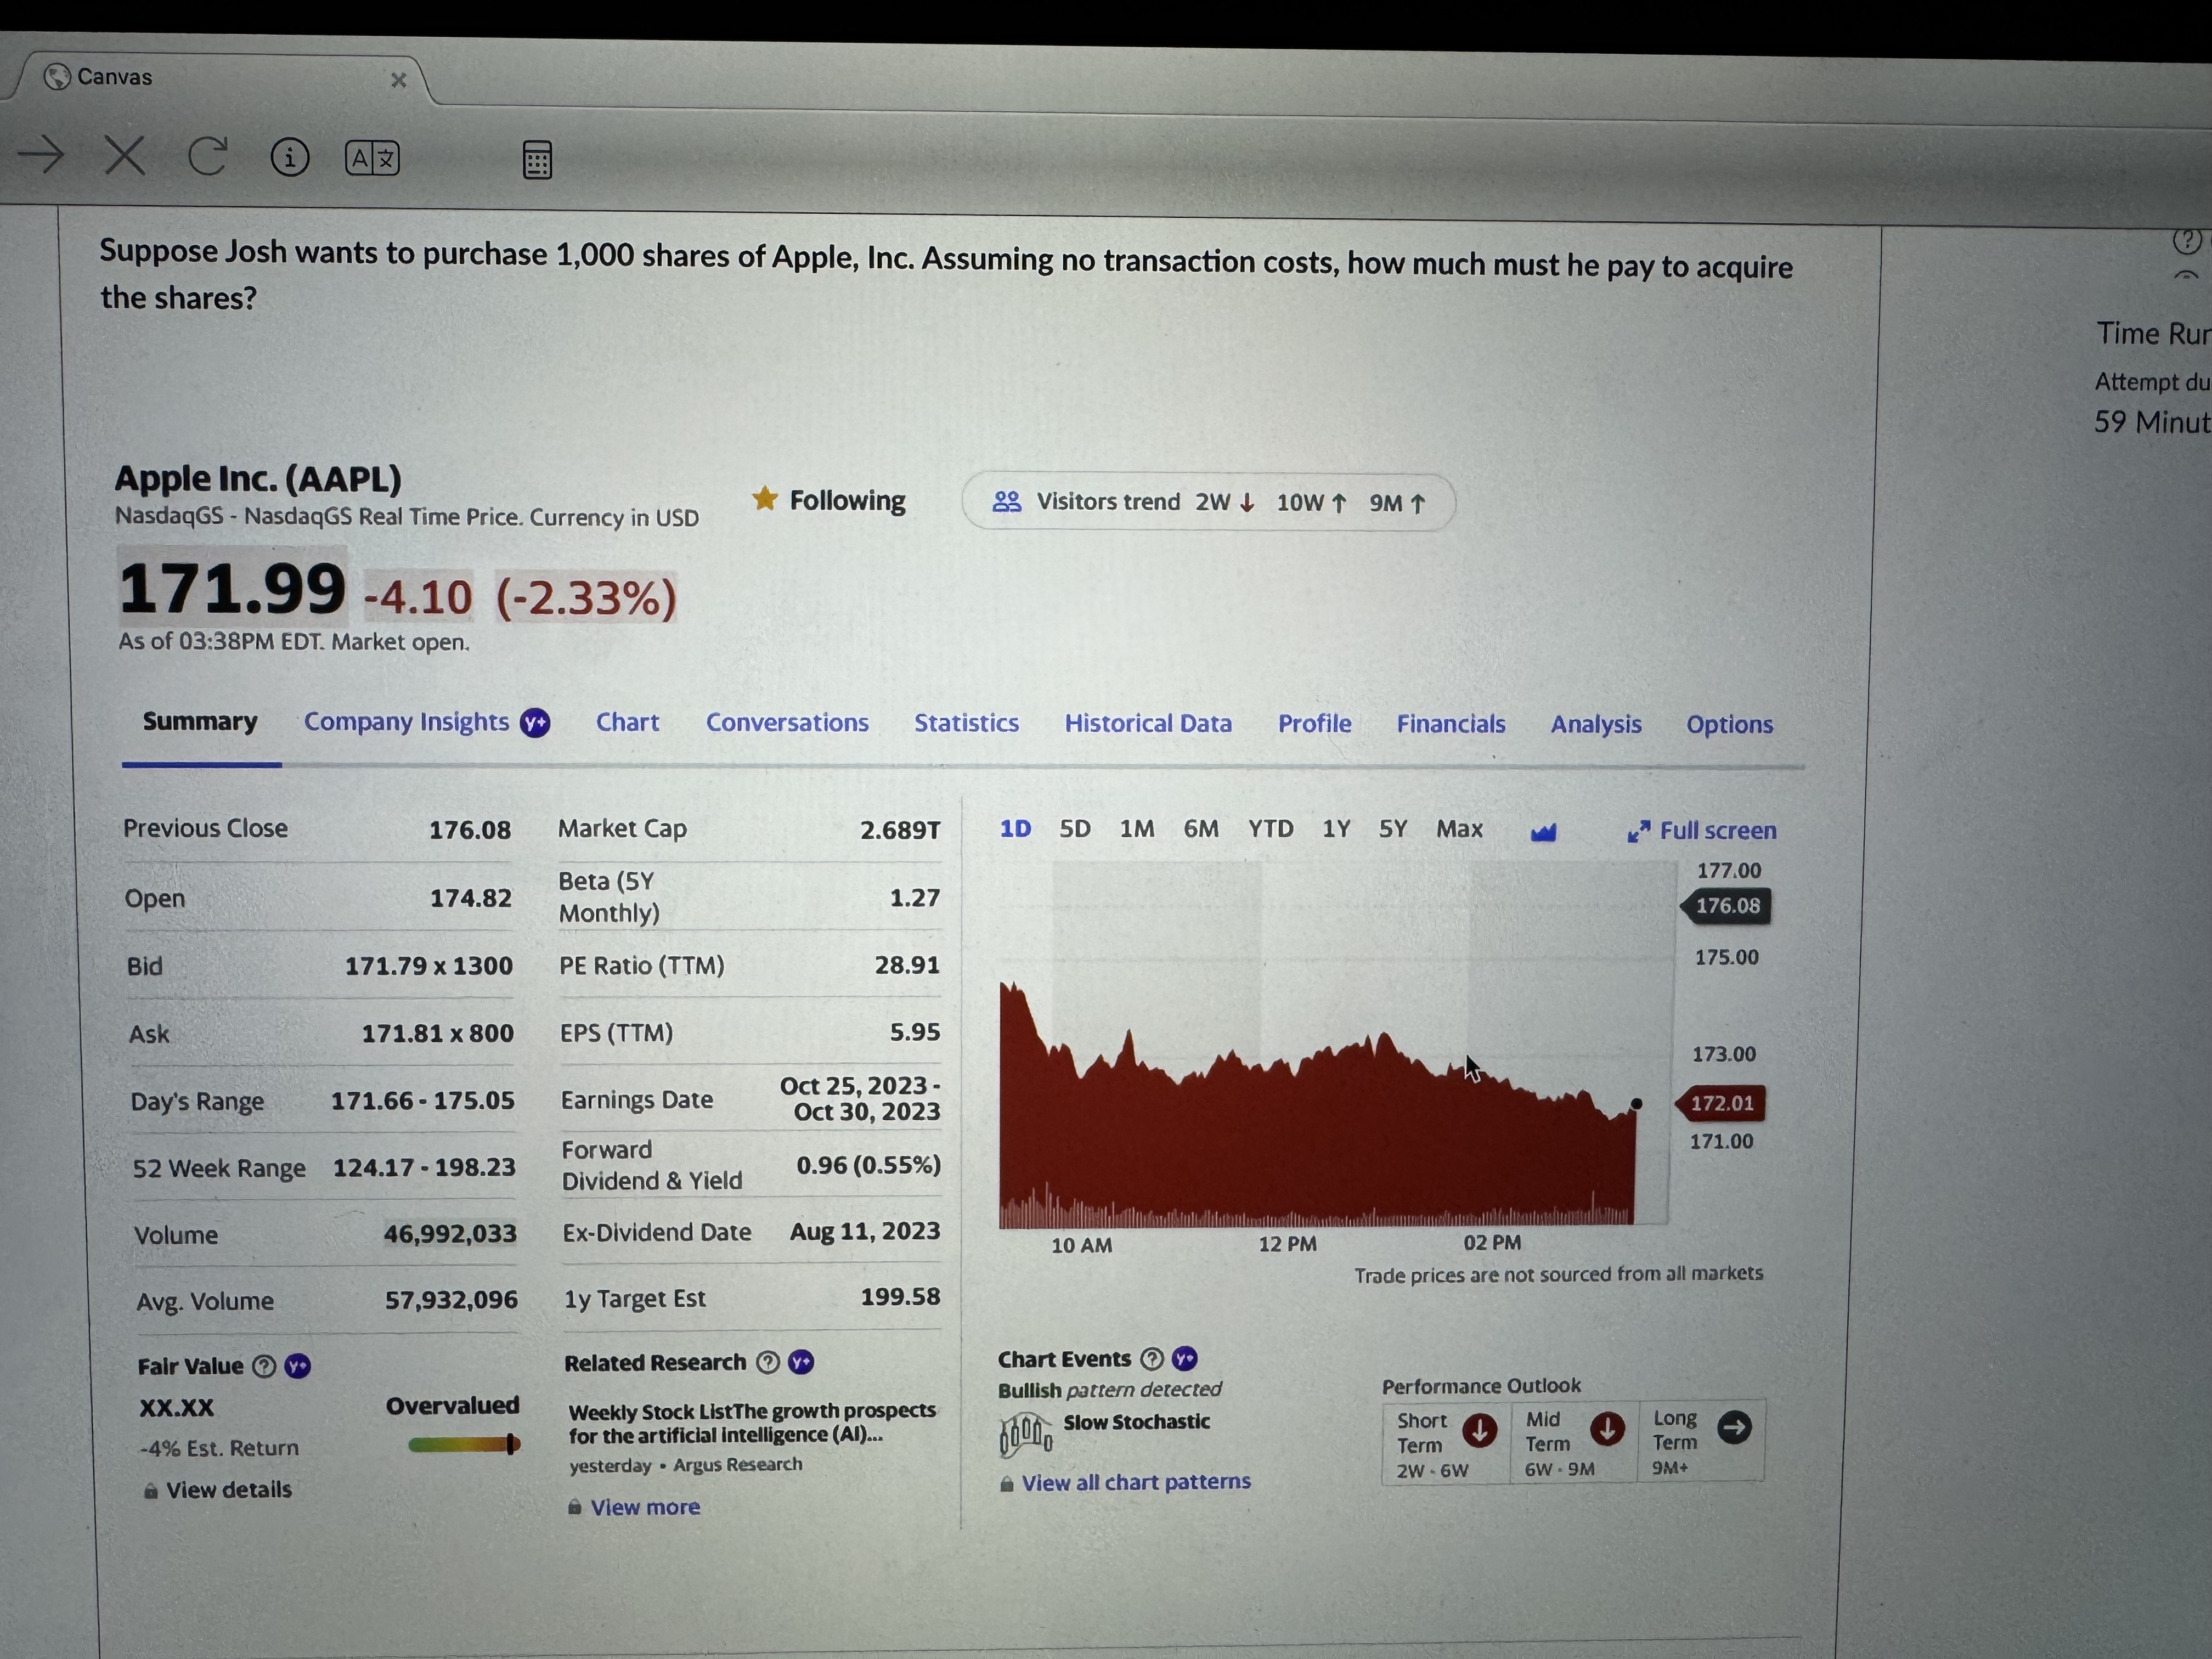Screen dimensions: 2212x1659
Task: Open the translate icon in the toolbar
Action: 371,157
